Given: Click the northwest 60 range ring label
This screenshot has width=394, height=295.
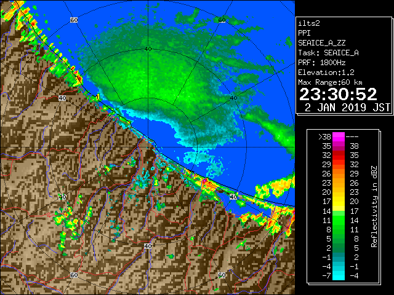Looking at the screenshot, I should click(x=74, y=20).
